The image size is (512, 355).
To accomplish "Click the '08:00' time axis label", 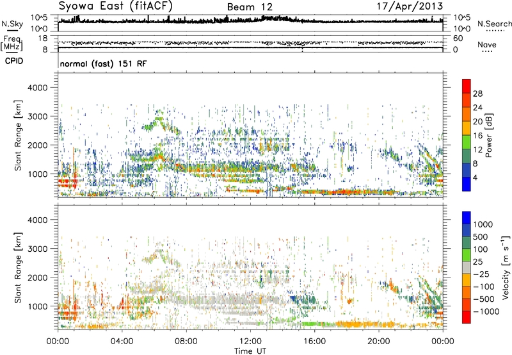I will click(186, 342).
